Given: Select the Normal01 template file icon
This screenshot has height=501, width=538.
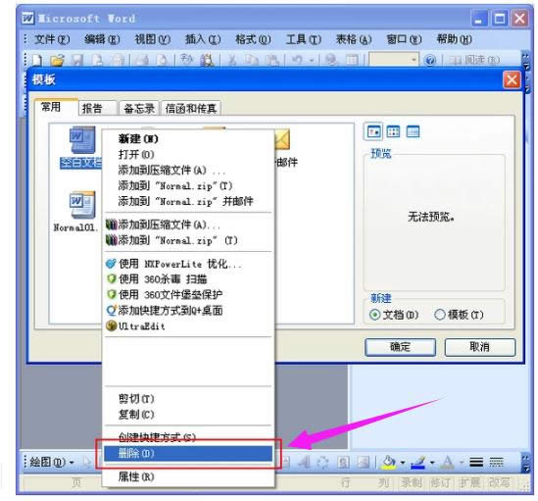Looking at the screenshot, I should 82,205.
